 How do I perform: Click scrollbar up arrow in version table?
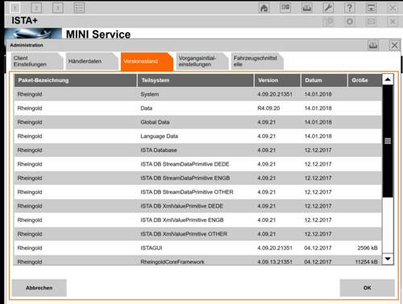(388, 80)
